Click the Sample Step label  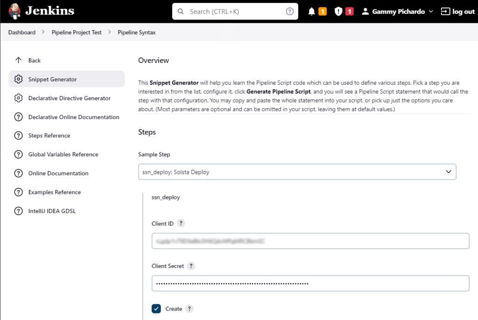pos(154,154)
